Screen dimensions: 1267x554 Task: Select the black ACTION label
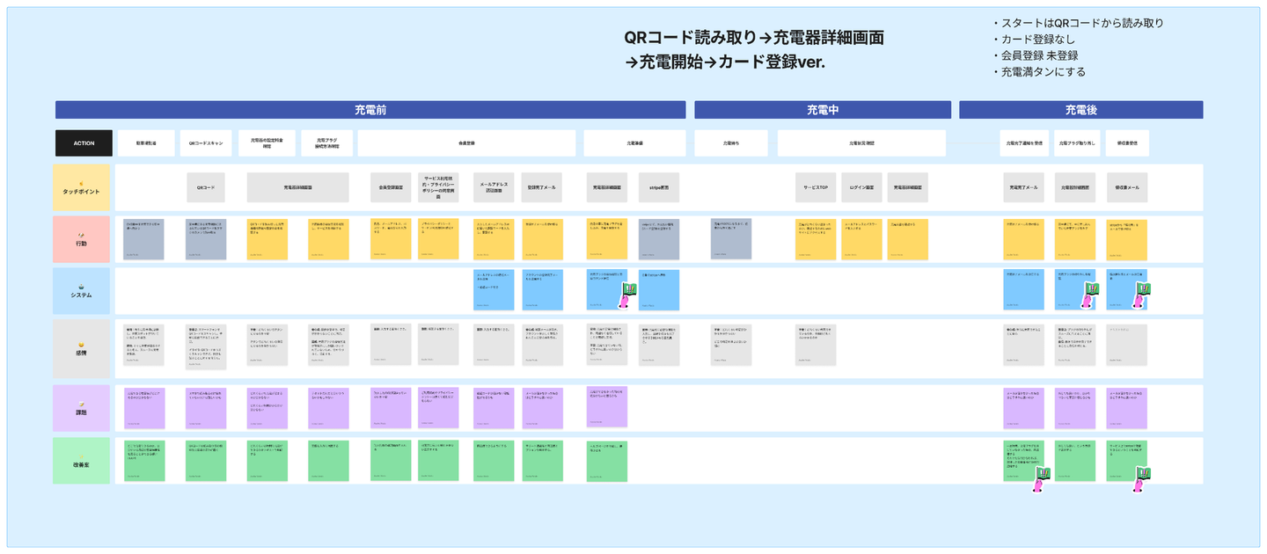(84, 143)
